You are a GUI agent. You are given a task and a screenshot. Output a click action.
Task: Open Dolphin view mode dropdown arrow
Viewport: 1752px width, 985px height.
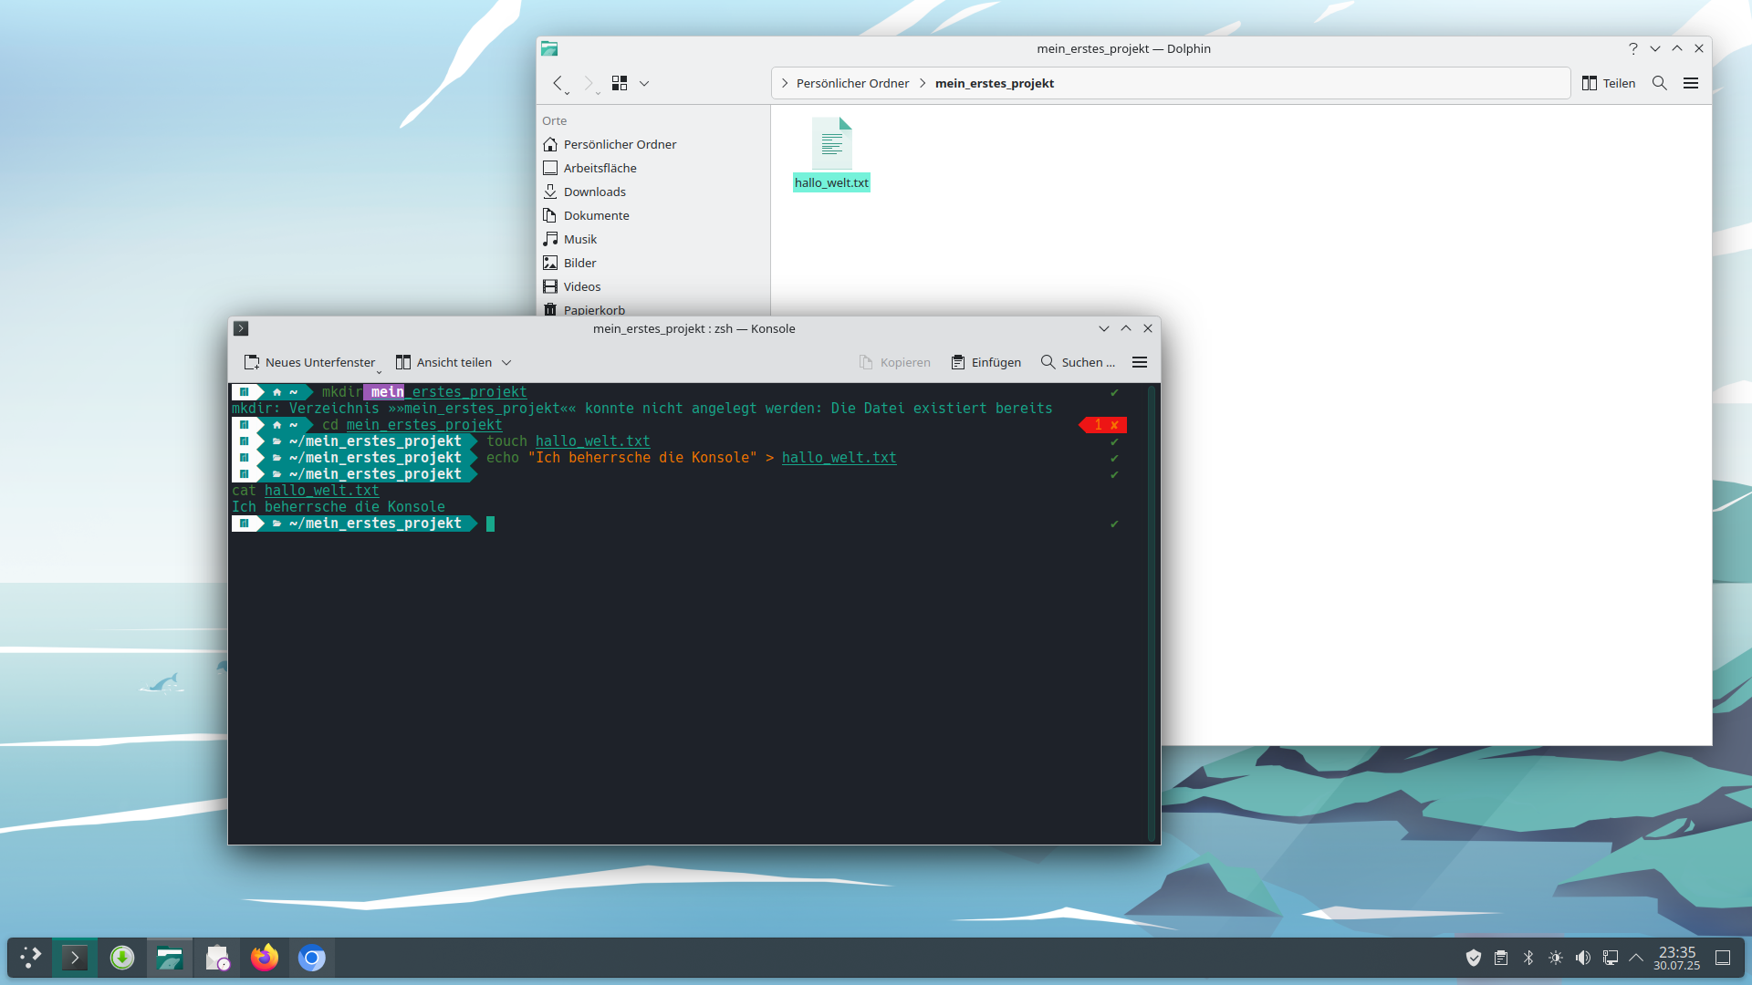[x=644, y=83]
